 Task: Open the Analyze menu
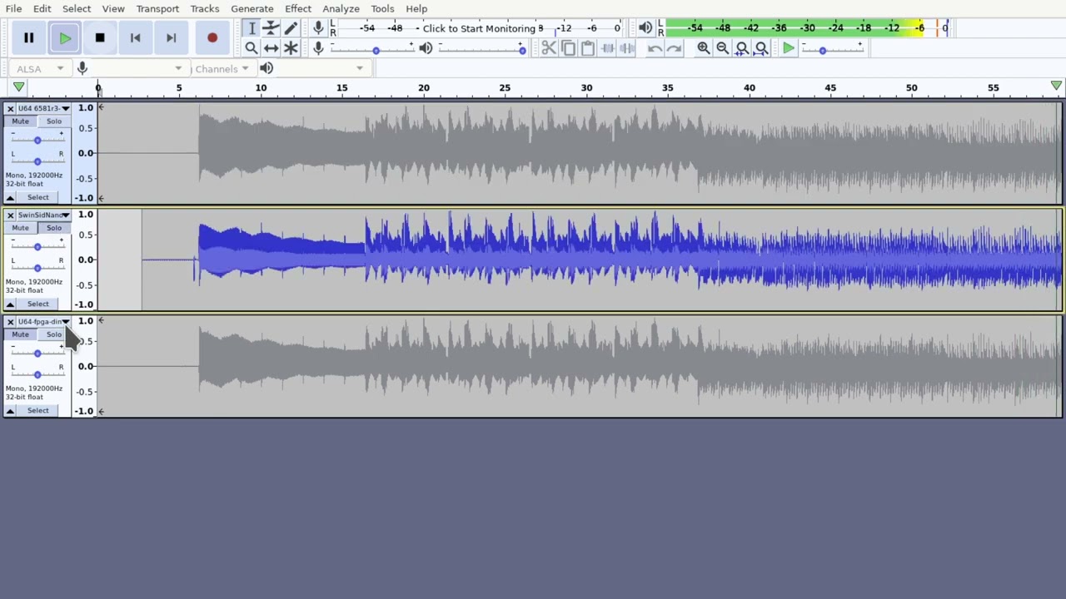click(341, 8)
